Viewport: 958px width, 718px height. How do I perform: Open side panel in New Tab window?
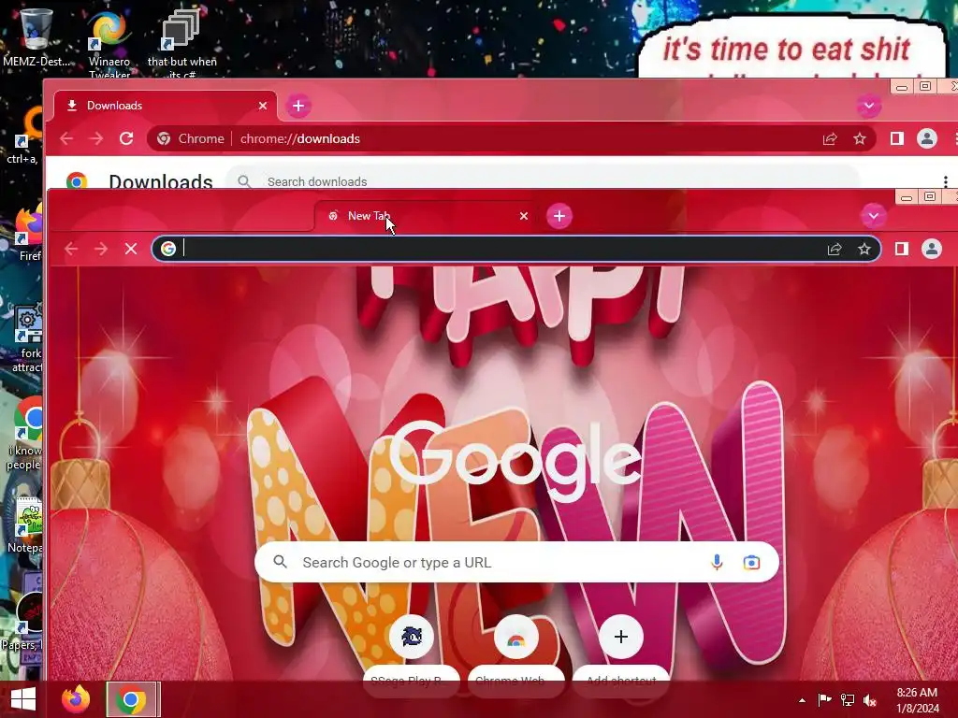902,249
